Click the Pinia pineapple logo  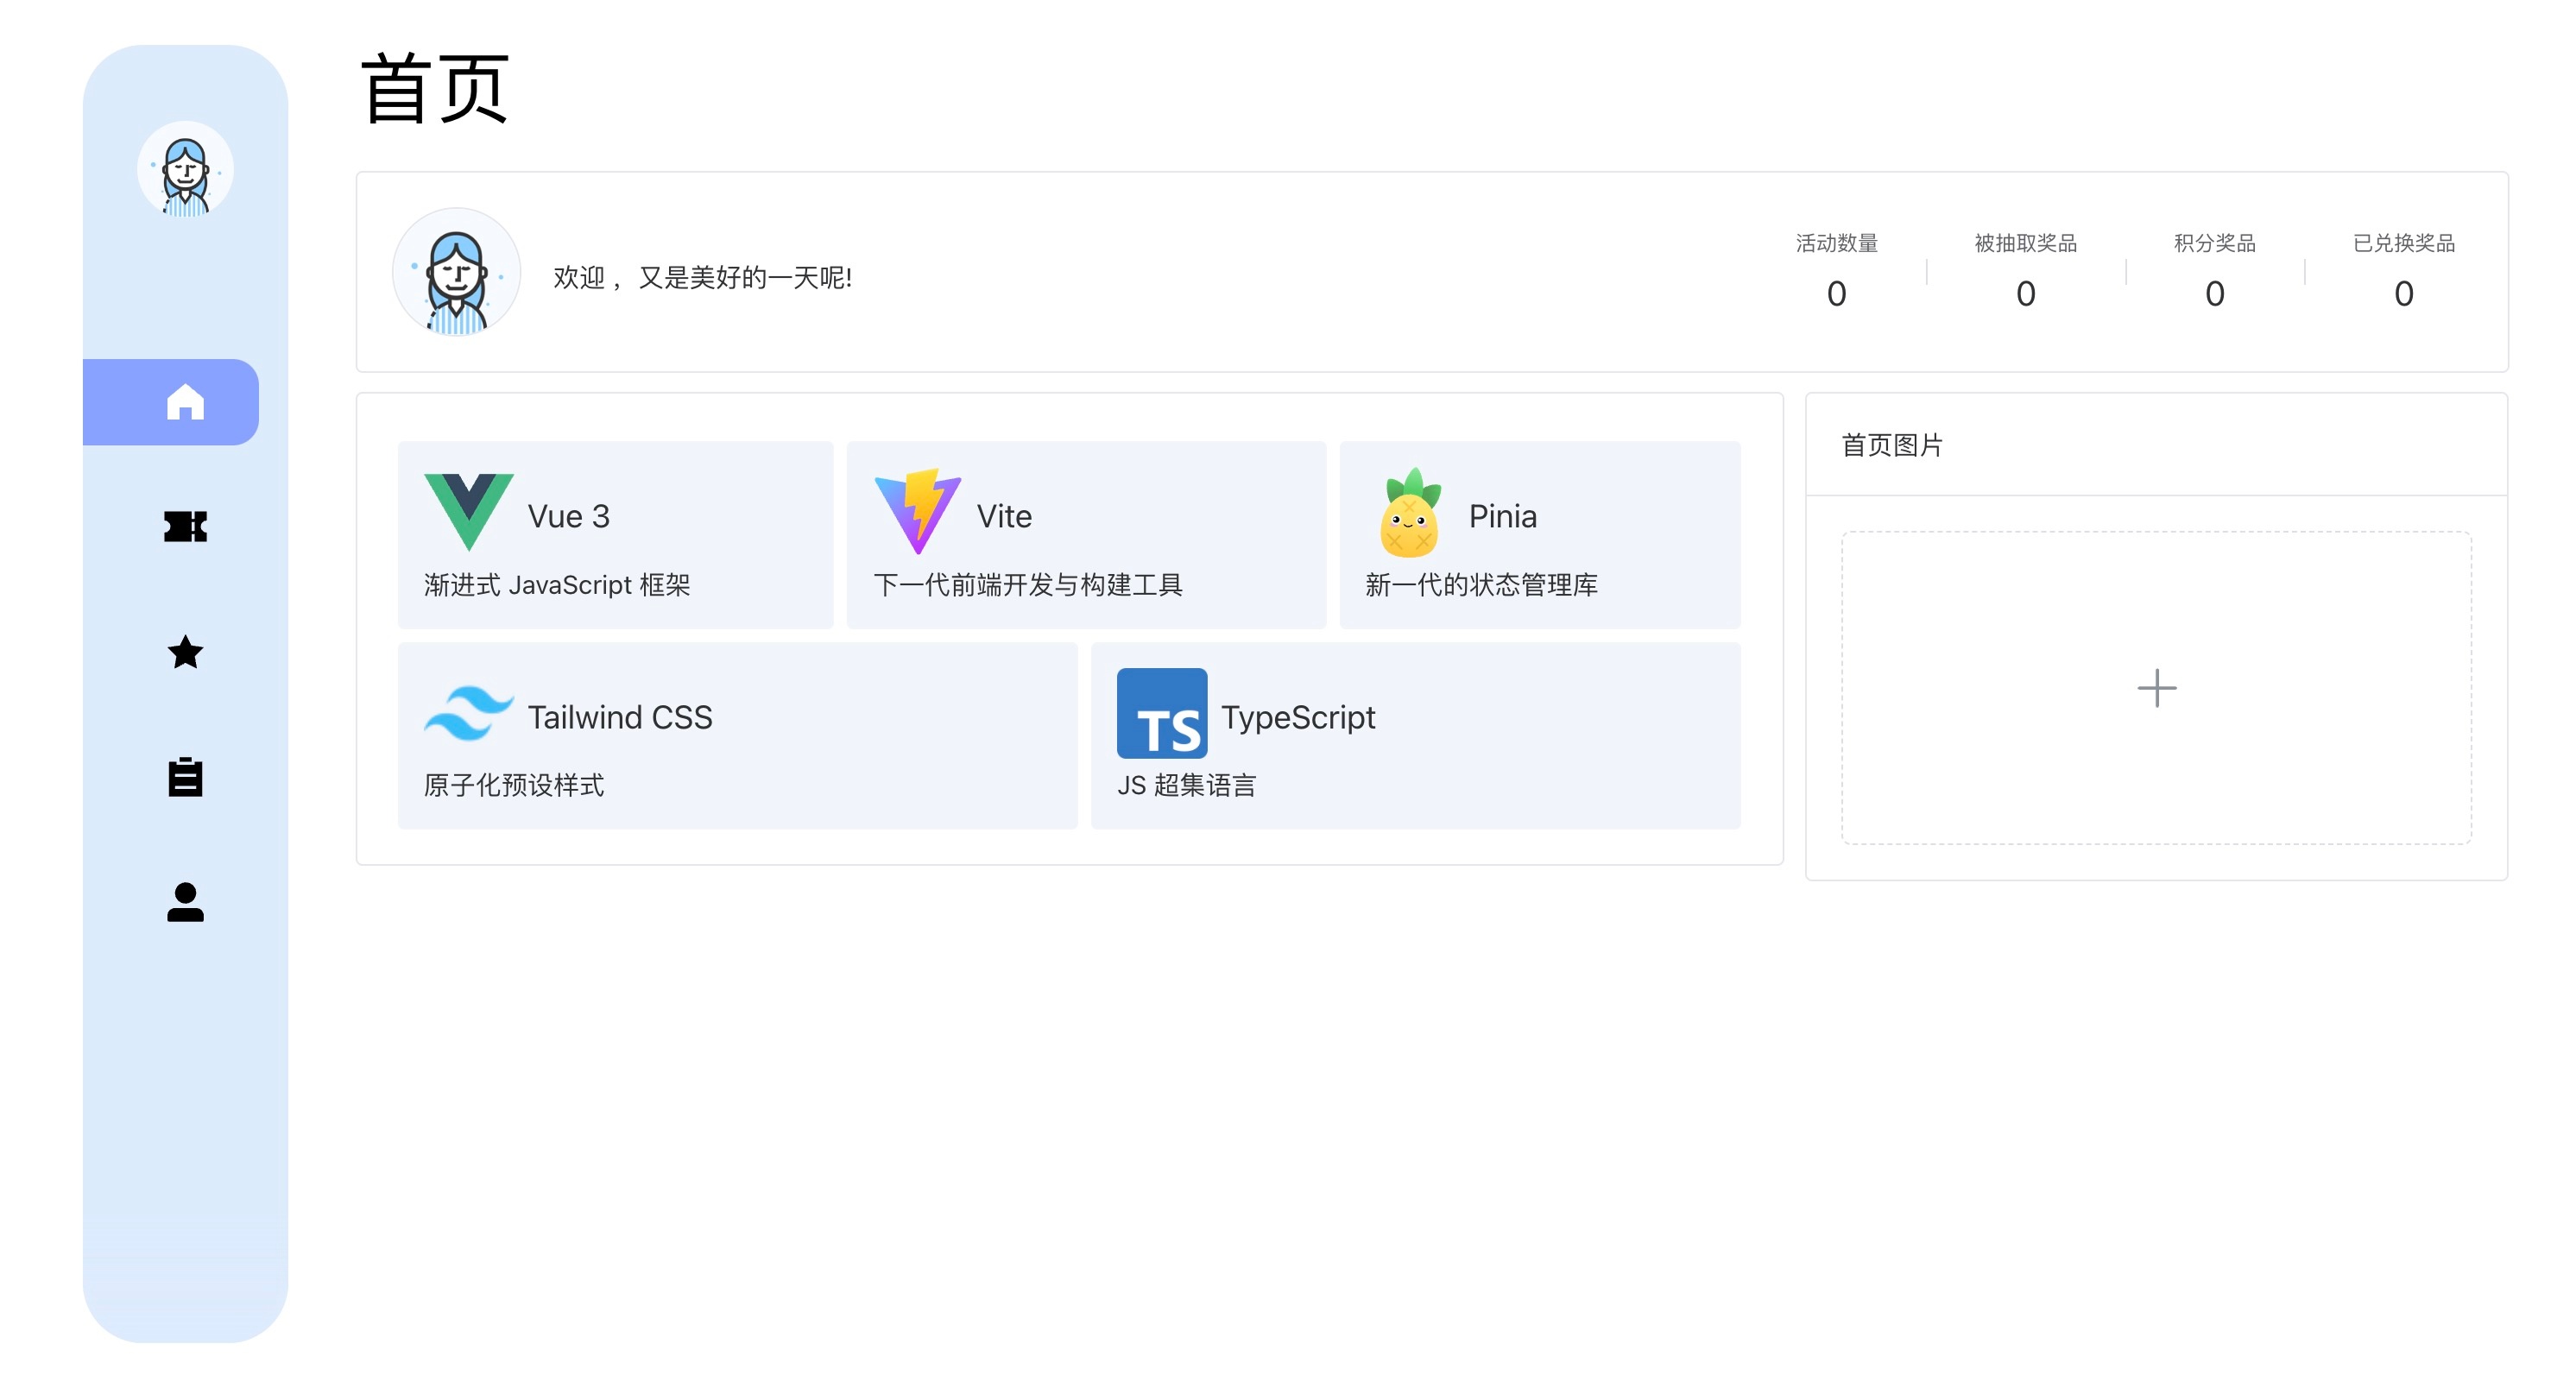pyautogui.click(x=1409, y=512)
